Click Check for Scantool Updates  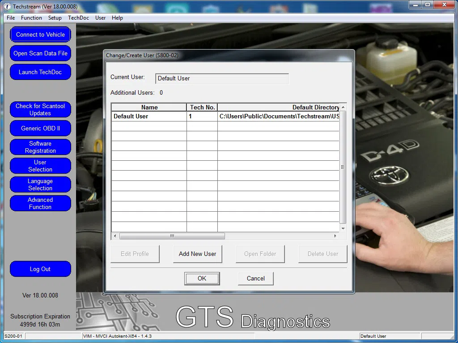(40, 109)
